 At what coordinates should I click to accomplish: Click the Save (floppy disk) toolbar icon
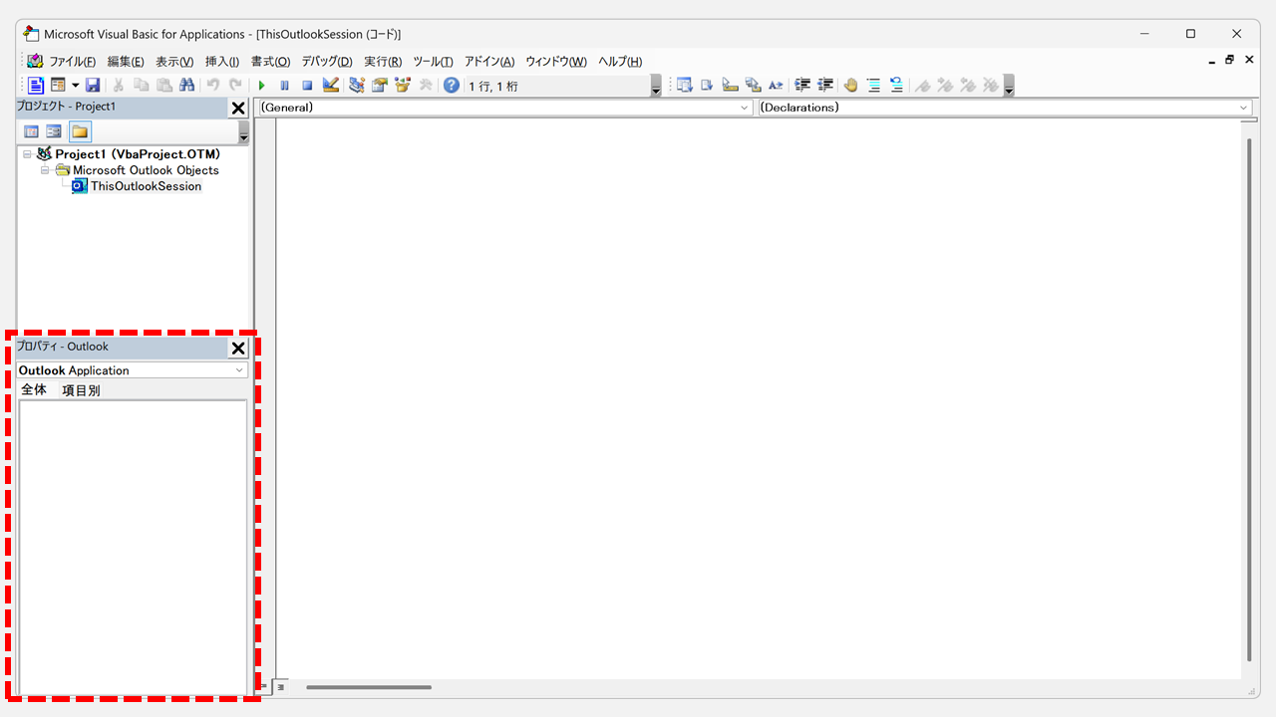pos(93,86)
